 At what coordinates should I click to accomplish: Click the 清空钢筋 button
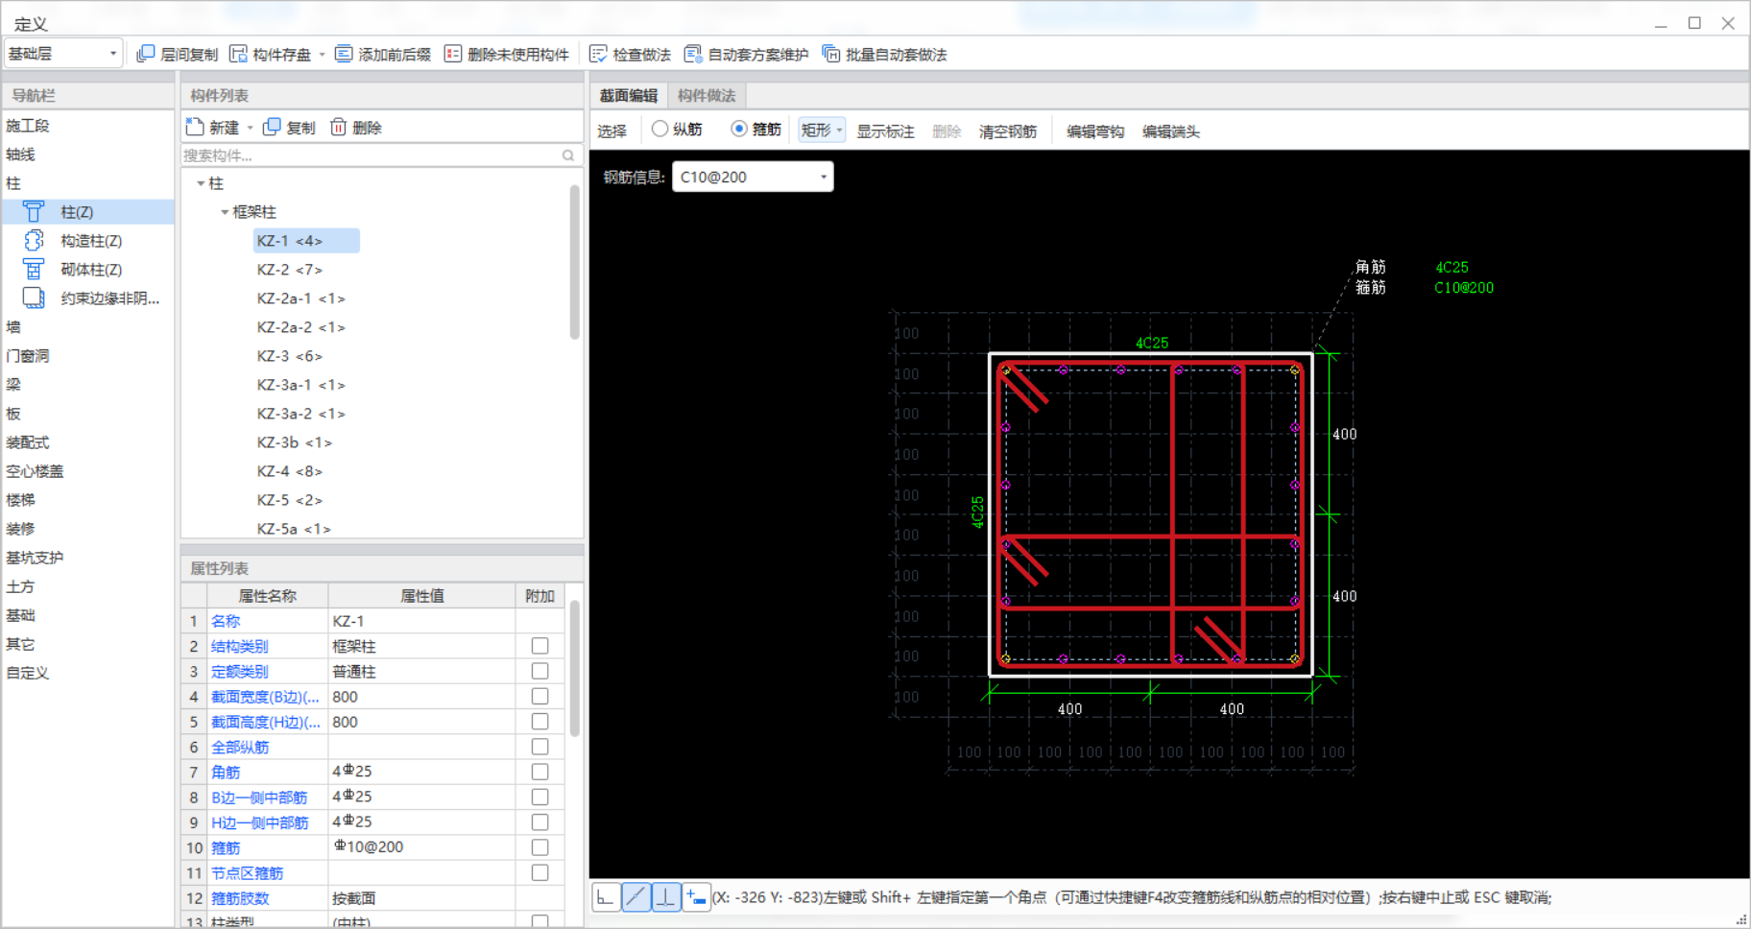coord(1007,131)
